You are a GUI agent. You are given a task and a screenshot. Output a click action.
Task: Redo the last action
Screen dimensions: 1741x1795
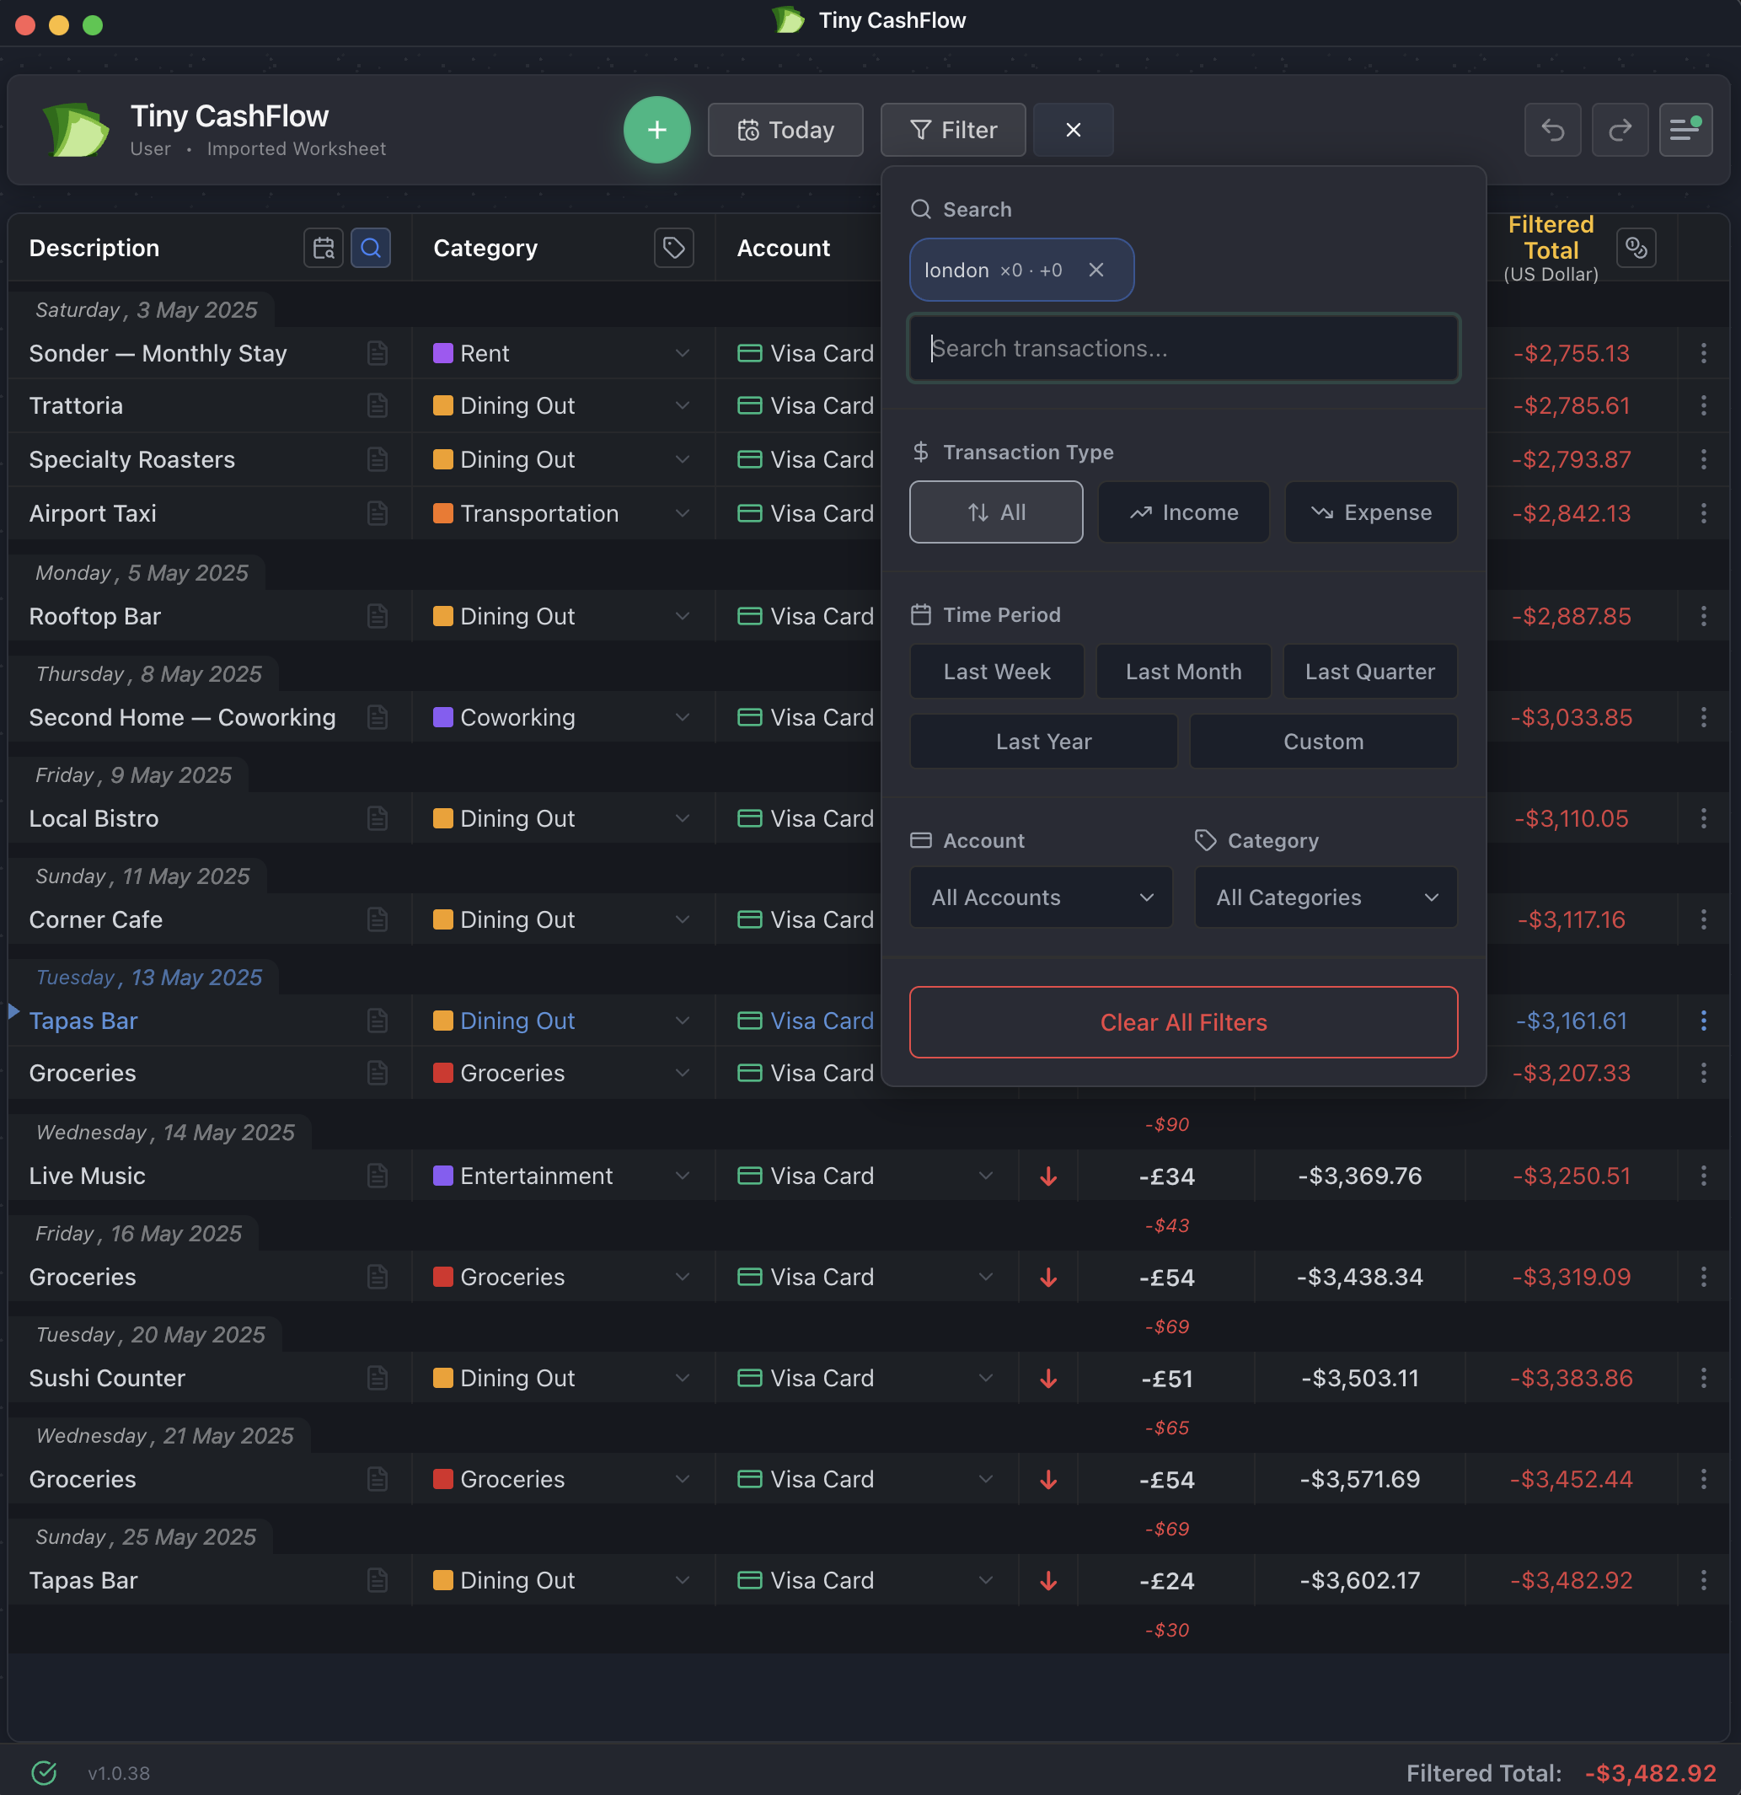tap(1619, 130)
